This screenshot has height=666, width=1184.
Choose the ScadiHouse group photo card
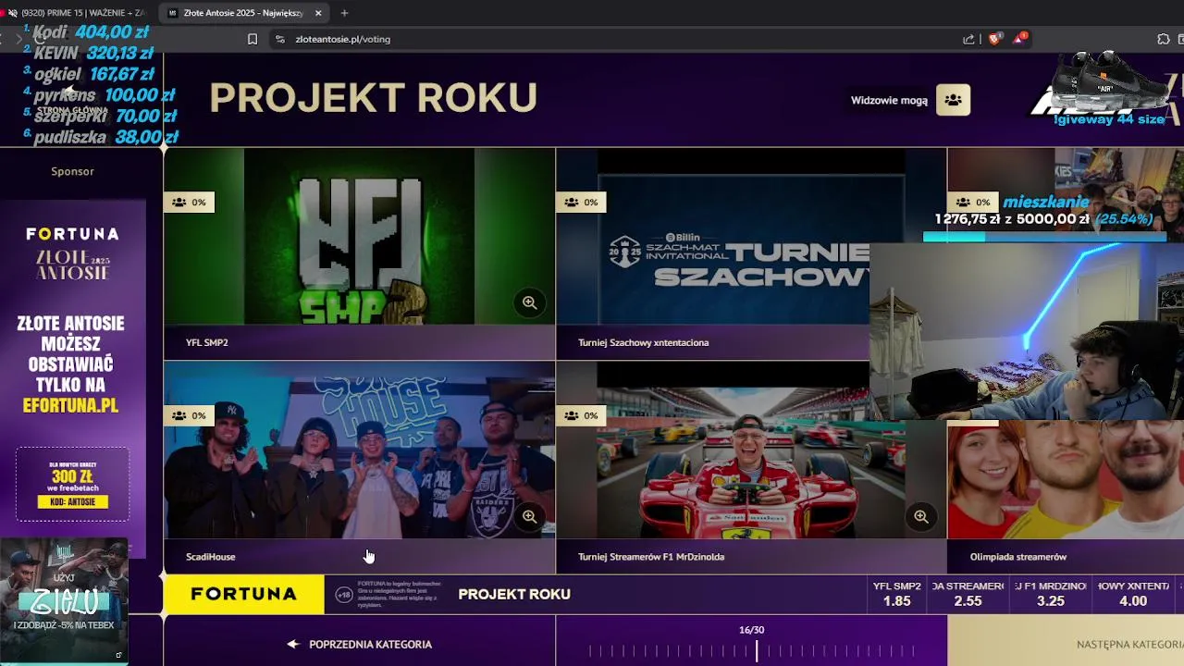(x=360, y=468)
